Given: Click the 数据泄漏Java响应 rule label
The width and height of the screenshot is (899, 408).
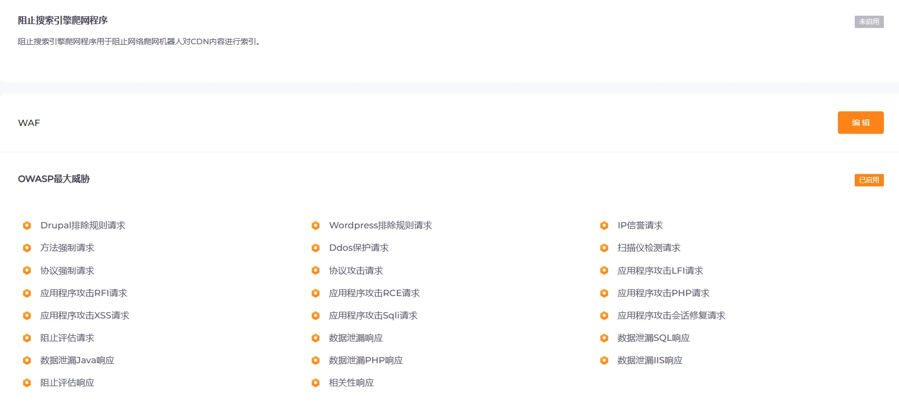Looking at the screenshot, I should click(x=77, y=360).
